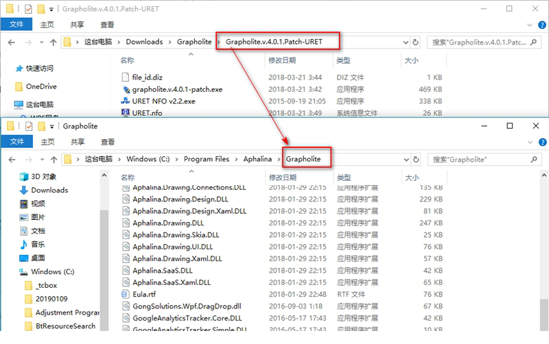Select Eula.rtf document icon
549x344 pixels.
click(126, 295)
